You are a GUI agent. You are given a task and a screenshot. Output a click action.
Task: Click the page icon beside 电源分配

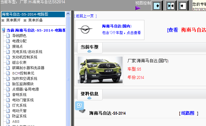(8, 41)
